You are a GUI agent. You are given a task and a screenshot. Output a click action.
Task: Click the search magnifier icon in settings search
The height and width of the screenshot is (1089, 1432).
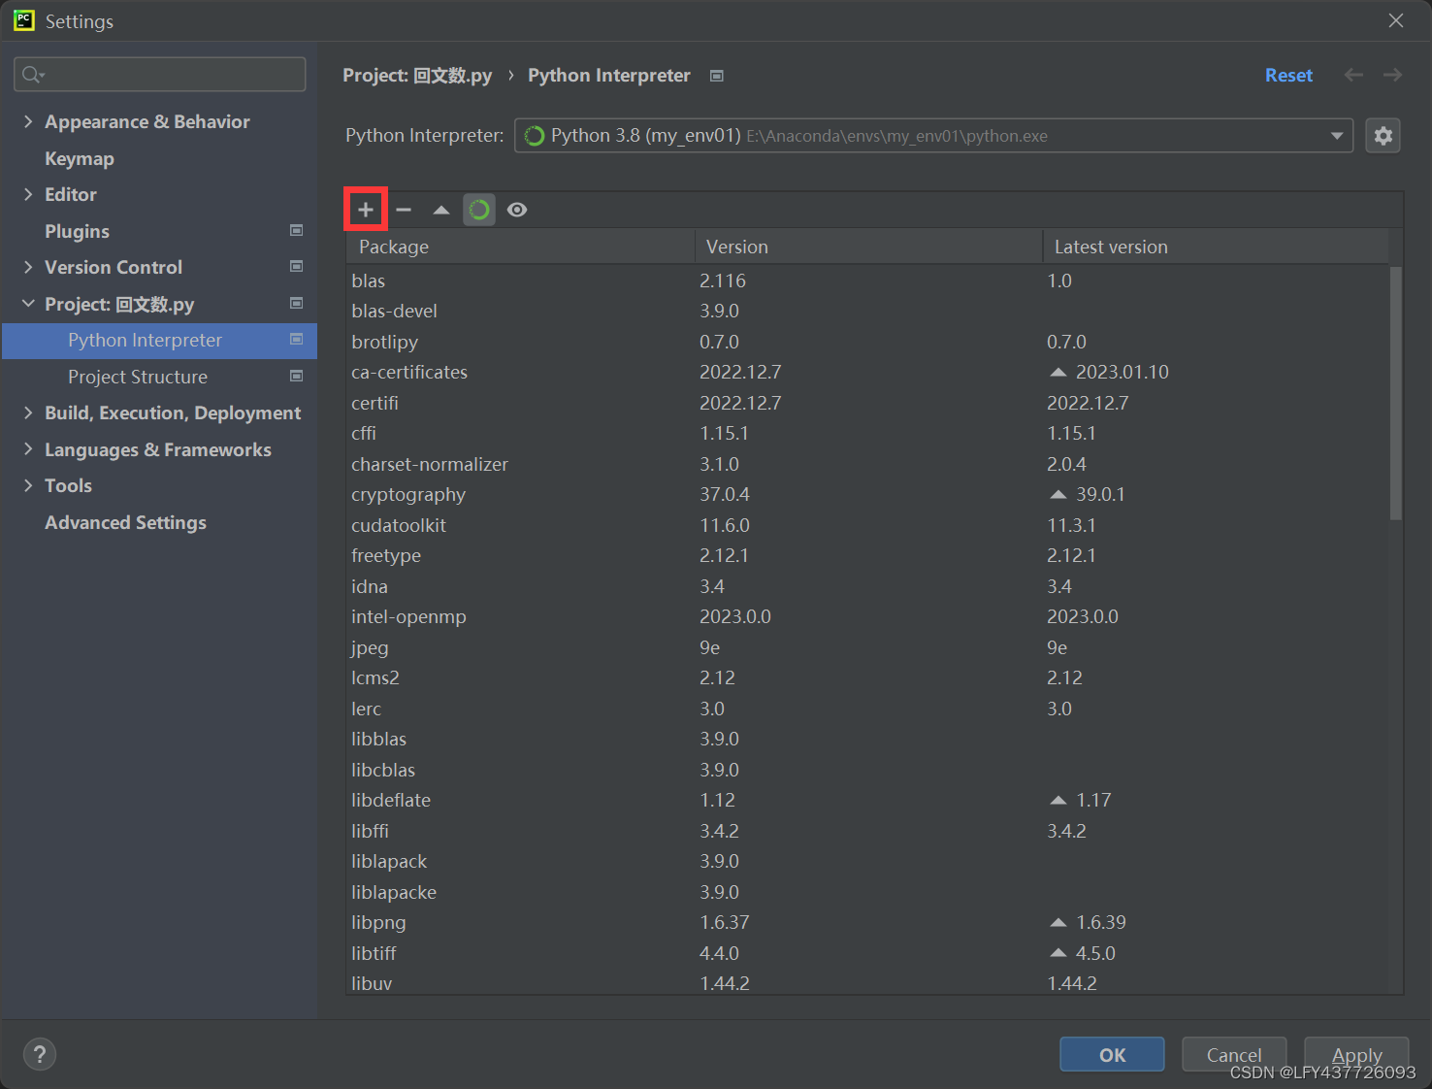(32, 75)
